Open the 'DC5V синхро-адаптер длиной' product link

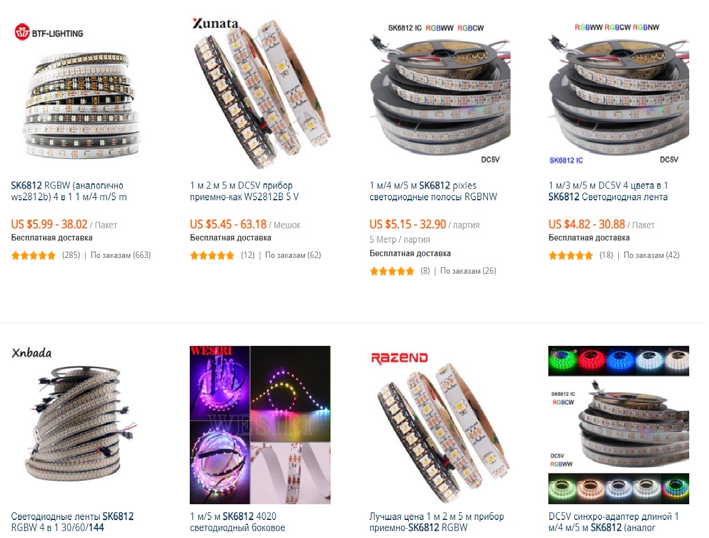pos(614,522)
